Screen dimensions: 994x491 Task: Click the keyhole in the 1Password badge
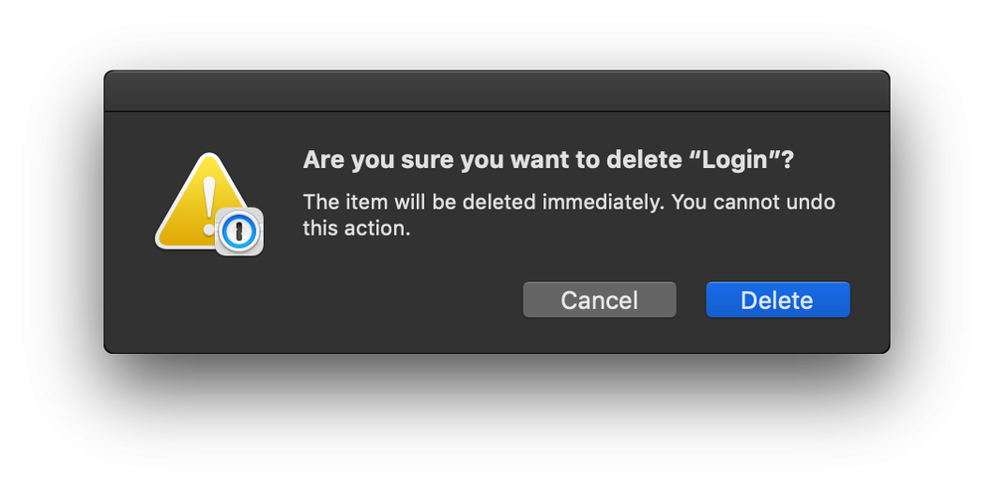coord(240,232)
